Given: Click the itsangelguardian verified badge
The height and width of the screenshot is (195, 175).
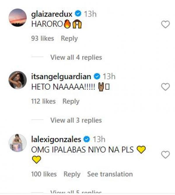Looking at the screenshot, I should point(97,76).
